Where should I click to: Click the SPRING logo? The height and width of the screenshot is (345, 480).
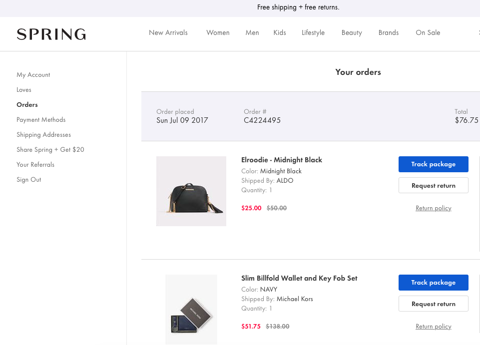click(x=51, y=34)
